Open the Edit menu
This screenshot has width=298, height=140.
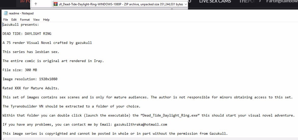coord(14,20)
